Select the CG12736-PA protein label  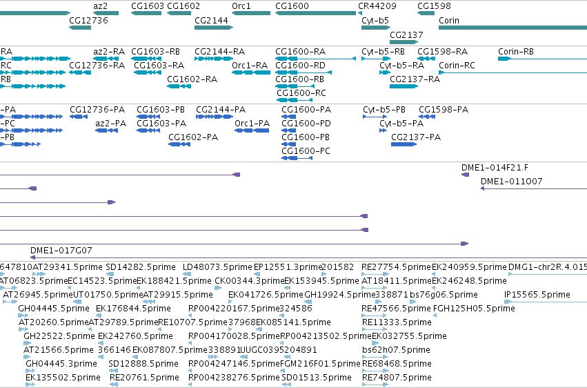click(97, 109)
